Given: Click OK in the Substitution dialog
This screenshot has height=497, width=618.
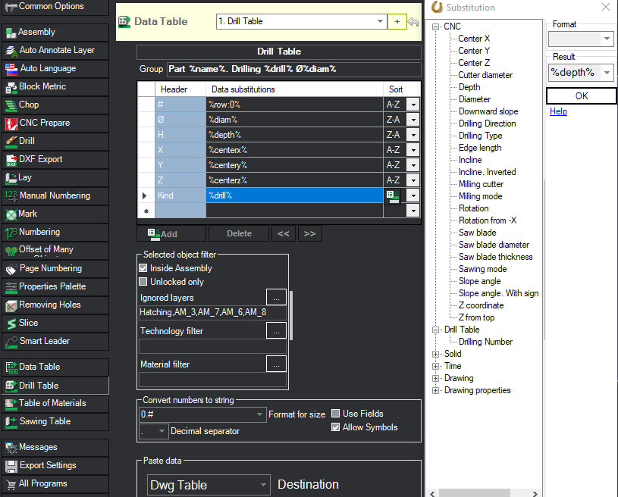Looking at the screenshot, I should point(582,96).
